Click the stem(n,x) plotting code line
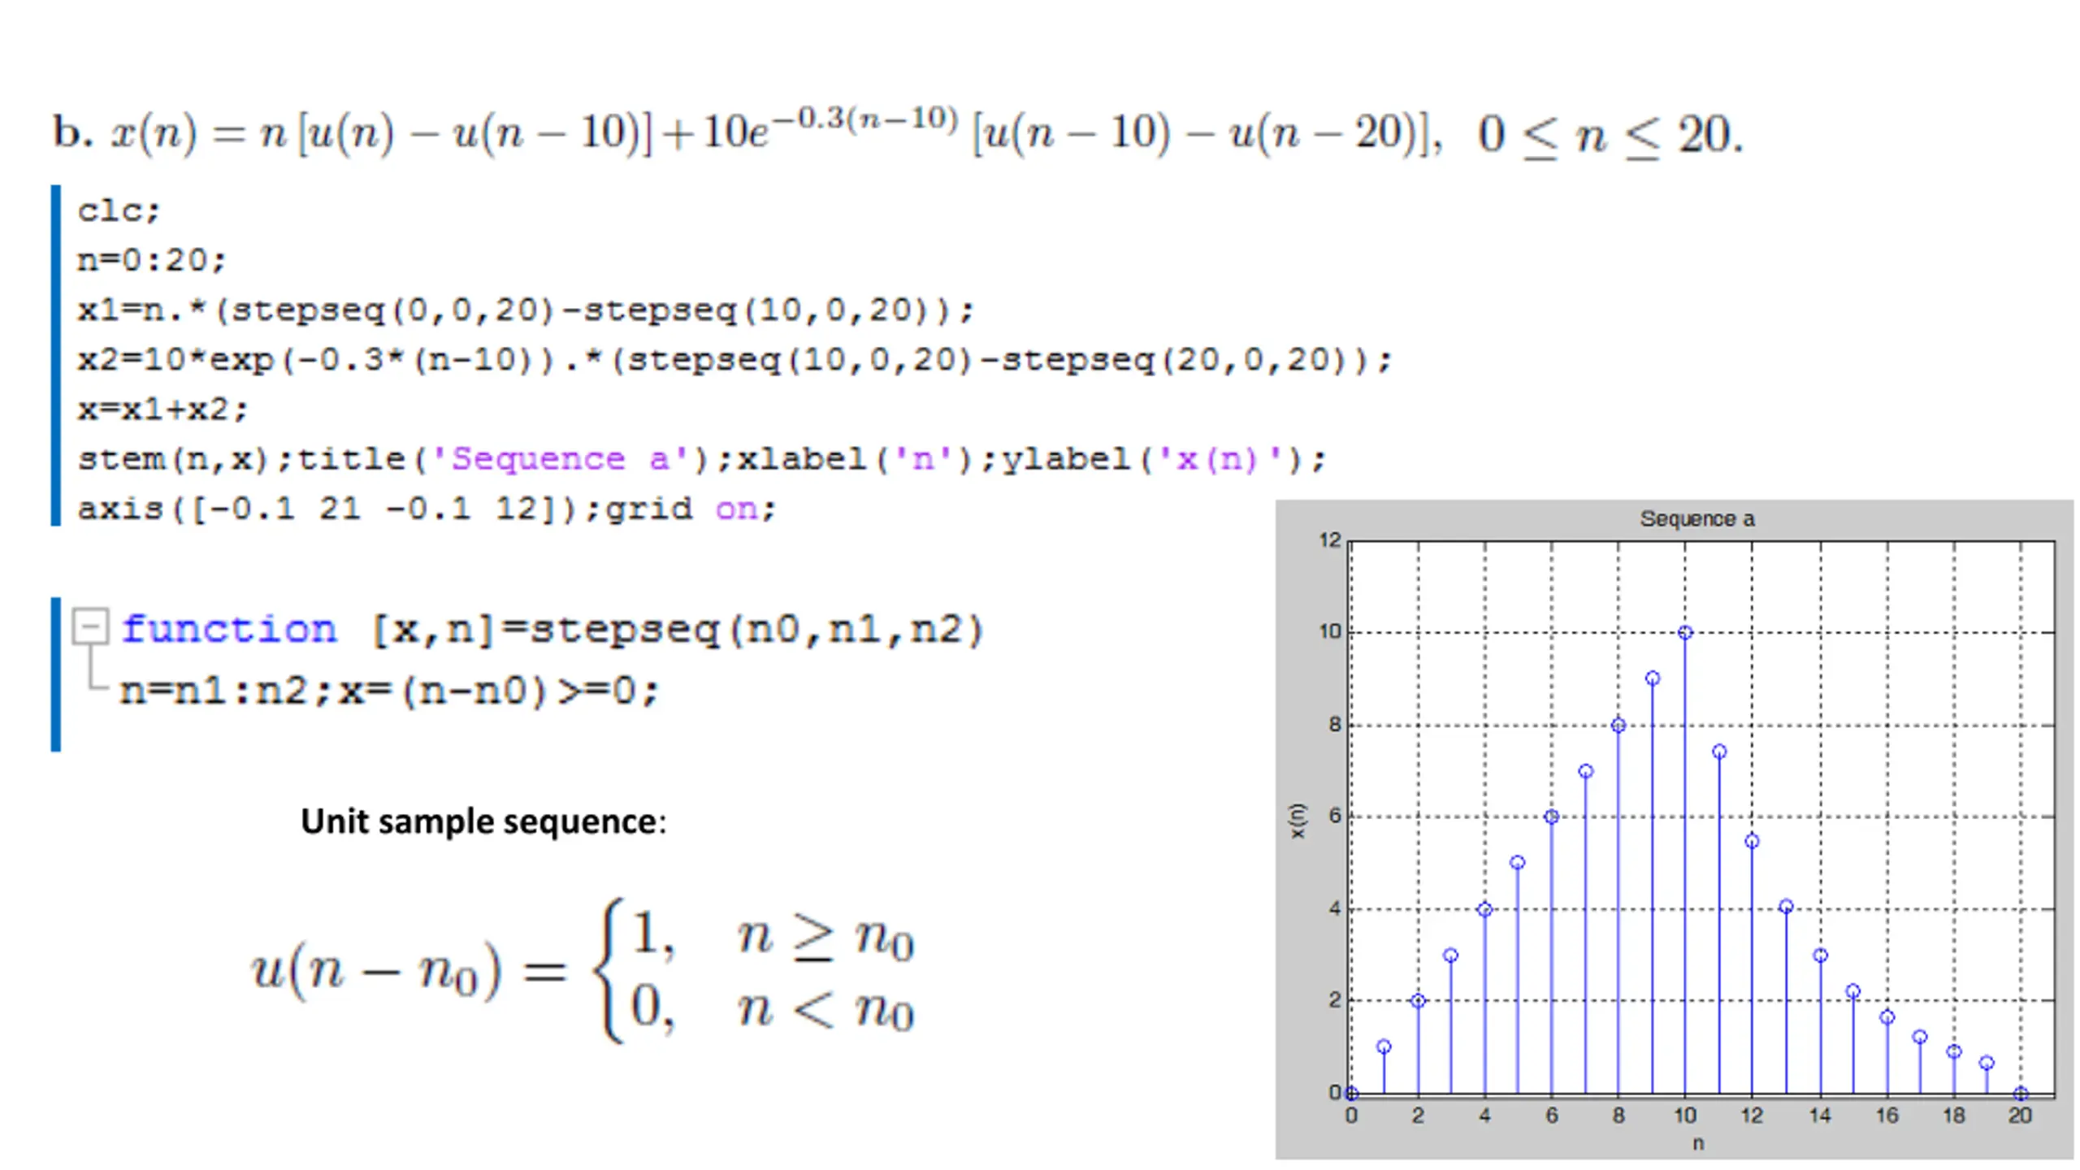The height and width of the screenshot is (1170, 2080). (701, 460)
